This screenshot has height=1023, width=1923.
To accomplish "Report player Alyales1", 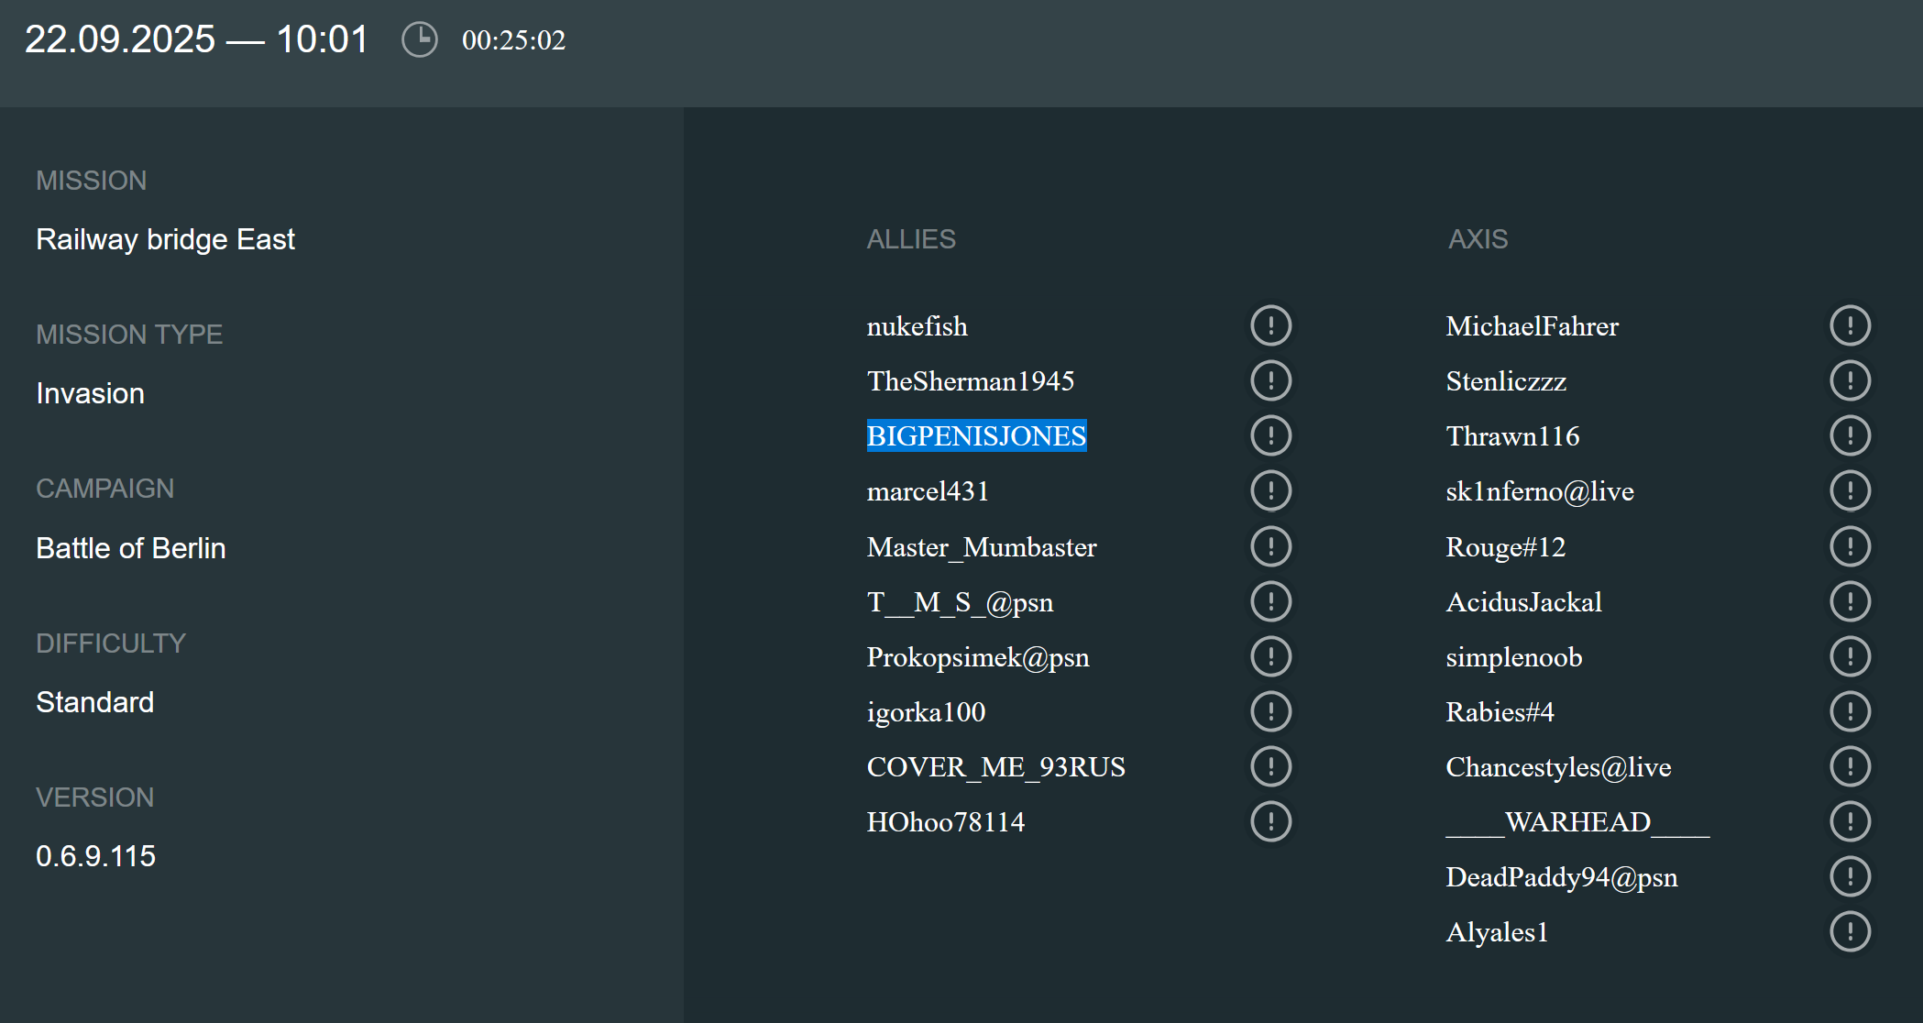I will tap(1850, 931).
